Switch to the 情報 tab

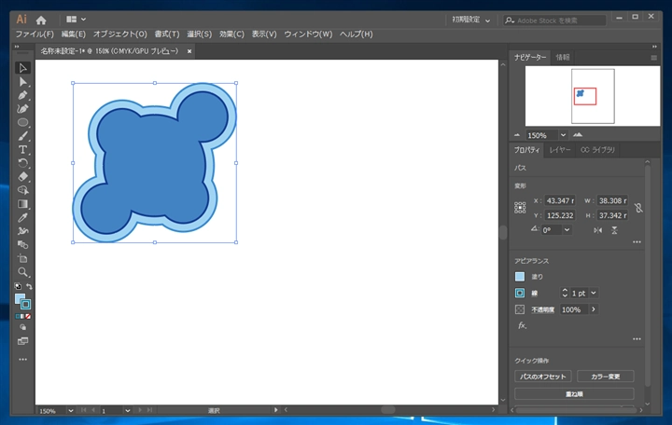pos(563,58)
